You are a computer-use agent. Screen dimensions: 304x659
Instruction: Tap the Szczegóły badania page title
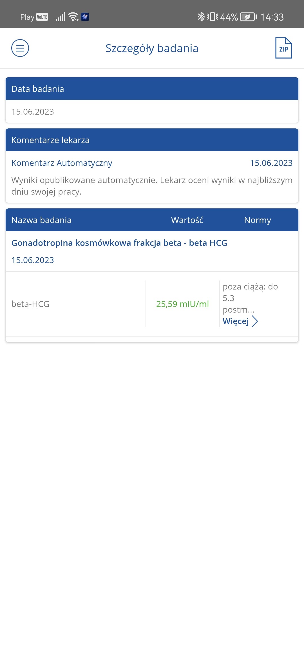pyautogui.click(x=152, y=48)
